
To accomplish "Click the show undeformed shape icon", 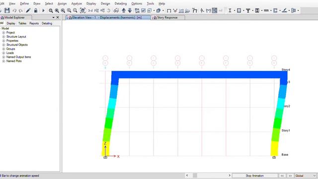I will [150, 10].
